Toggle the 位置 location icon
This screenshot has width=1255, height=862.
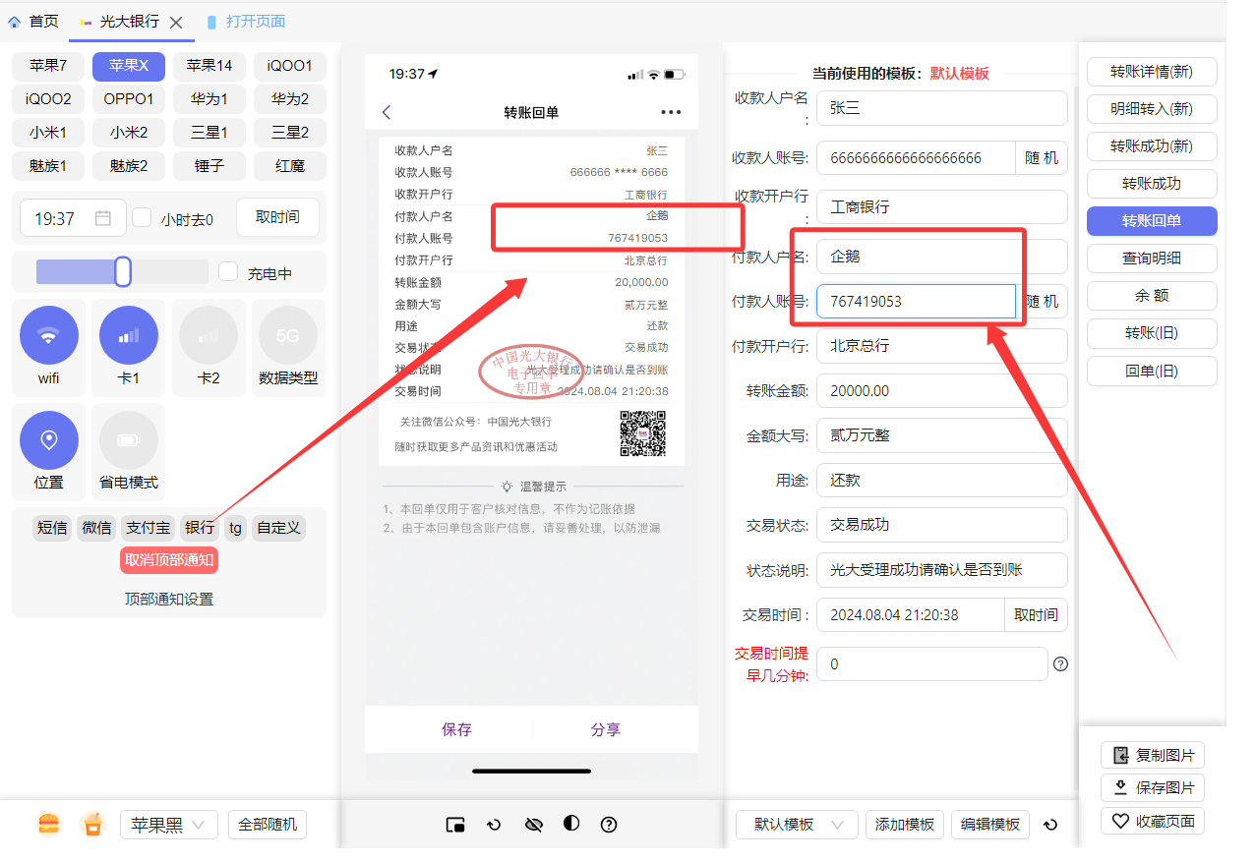coord(48,439)
